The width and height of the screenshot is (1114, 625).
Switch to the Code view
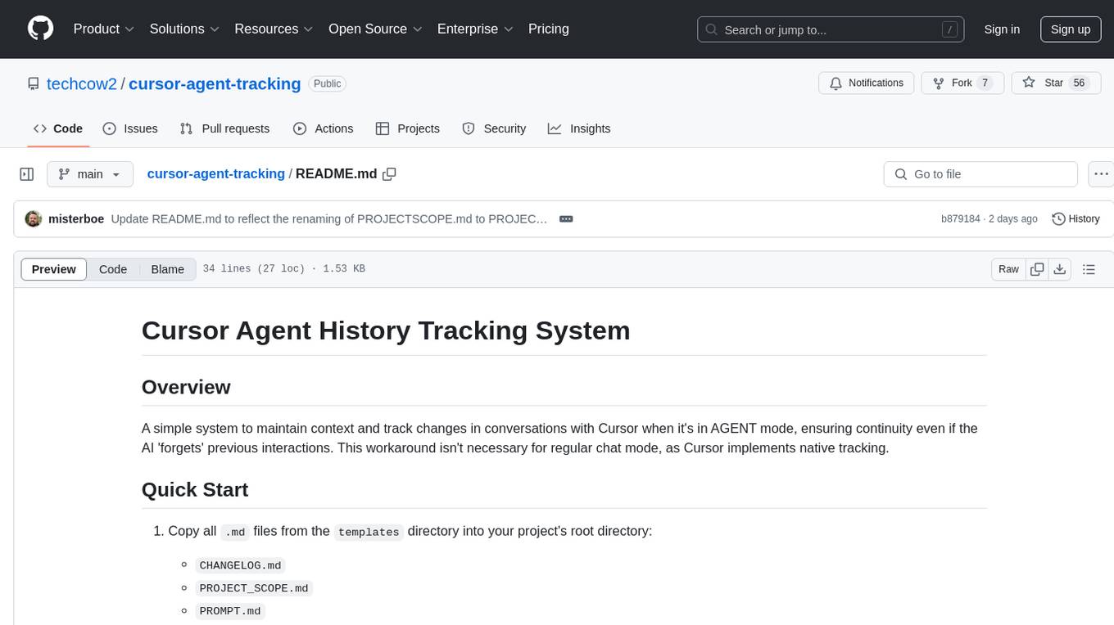click(x=113, y=269)
